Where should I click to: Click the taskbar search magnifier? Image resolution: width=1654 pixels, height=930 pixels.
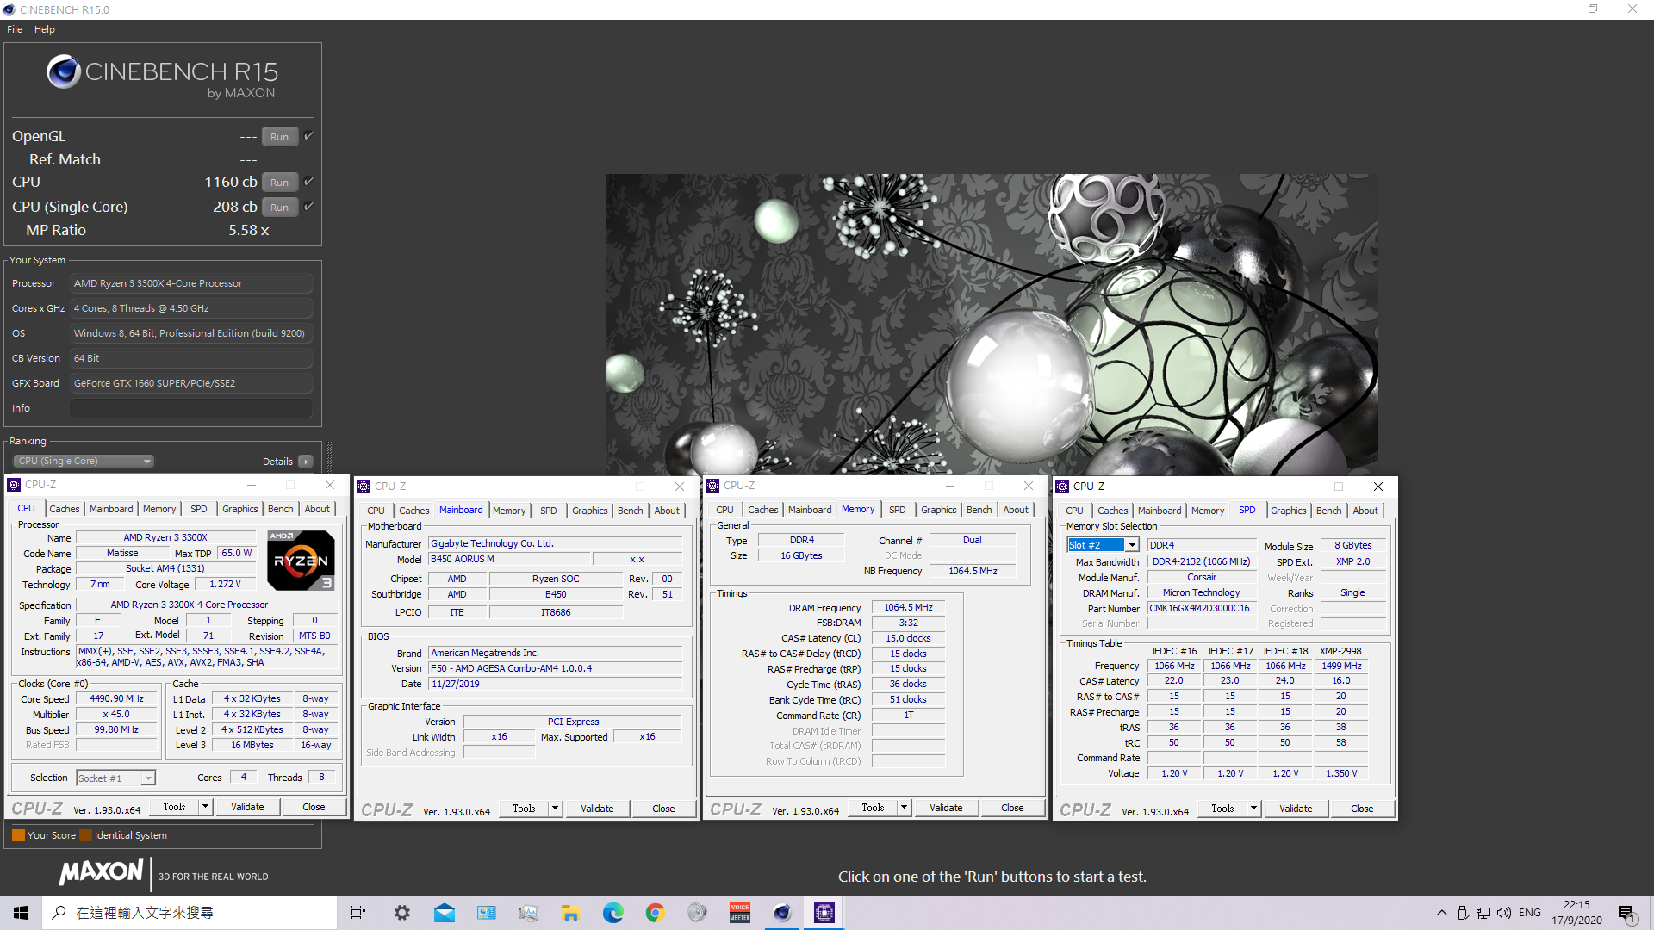(59, 913)
